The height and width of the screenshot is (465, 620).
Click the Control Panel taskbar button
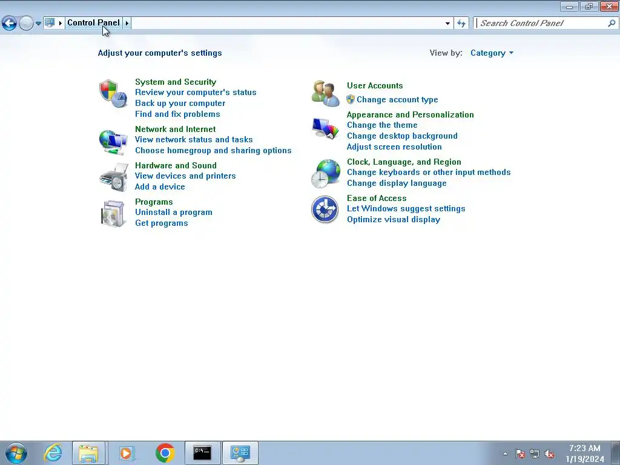(x=240, y=453)
